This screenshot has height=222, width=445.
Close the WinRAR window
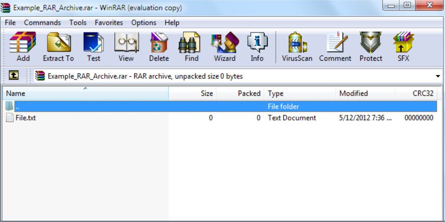(x=430, y=5)
